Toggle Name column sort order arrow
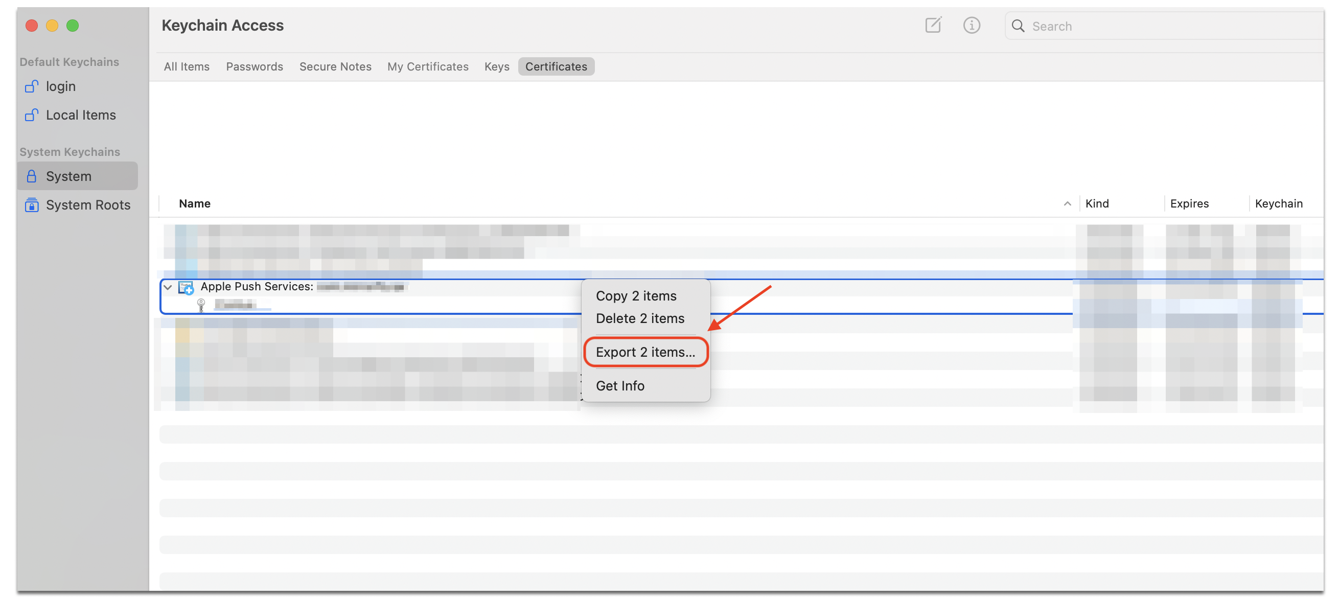The image size is (1339, 599). coord(1067,204)
